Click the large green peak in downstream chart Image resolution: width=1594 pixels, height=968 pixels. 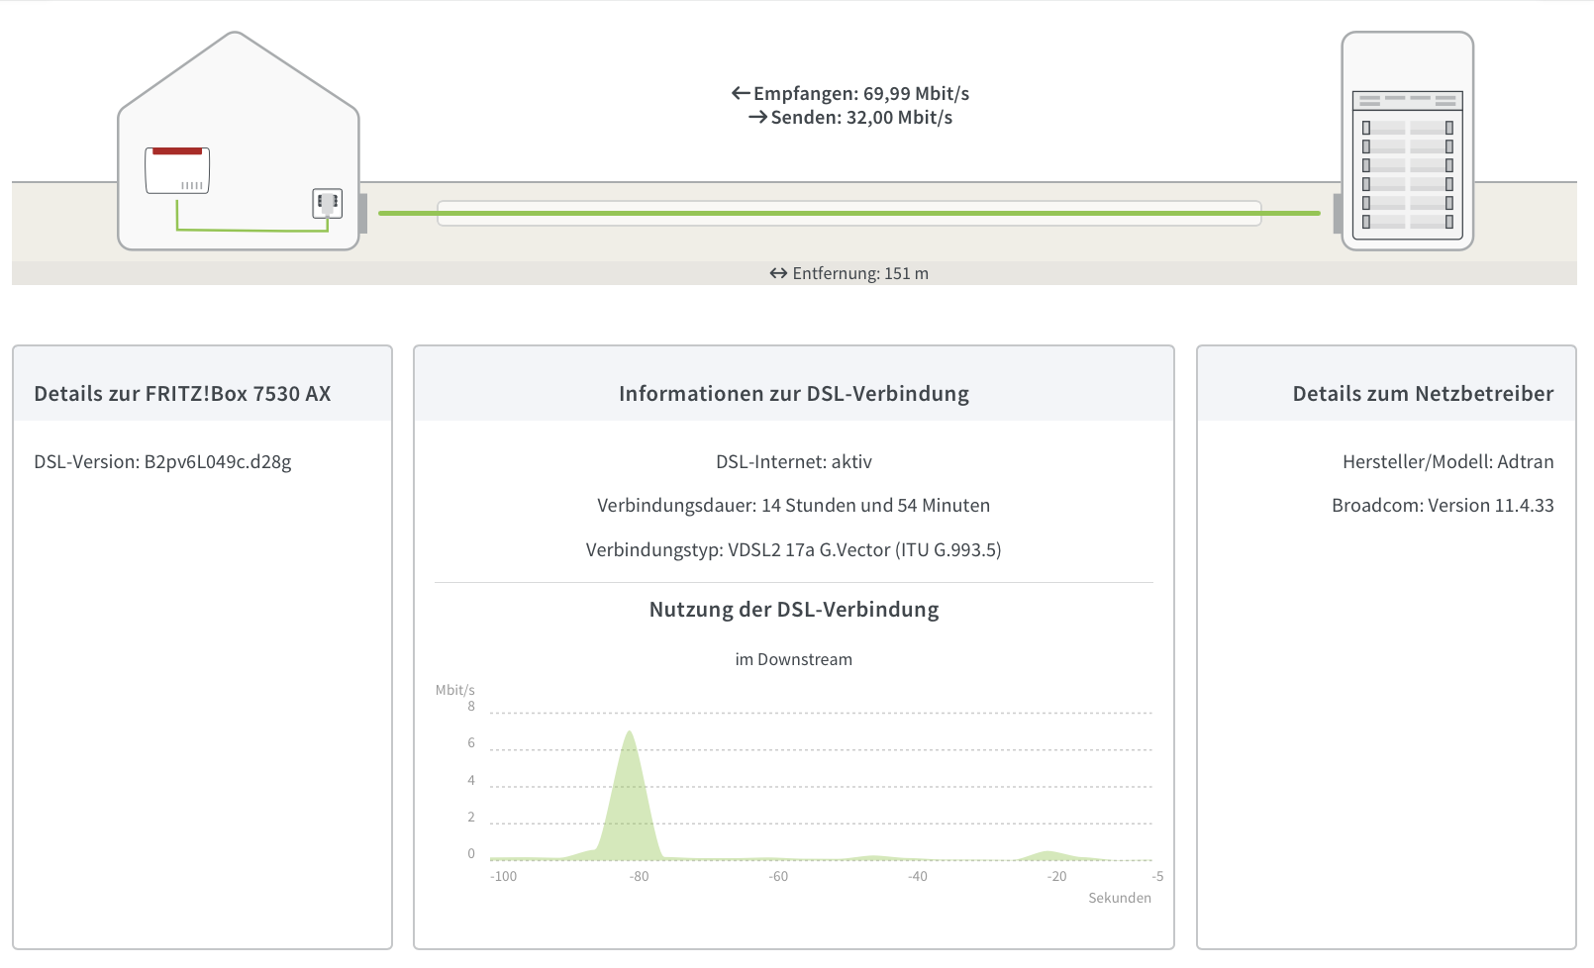click(x=630, y=802)
